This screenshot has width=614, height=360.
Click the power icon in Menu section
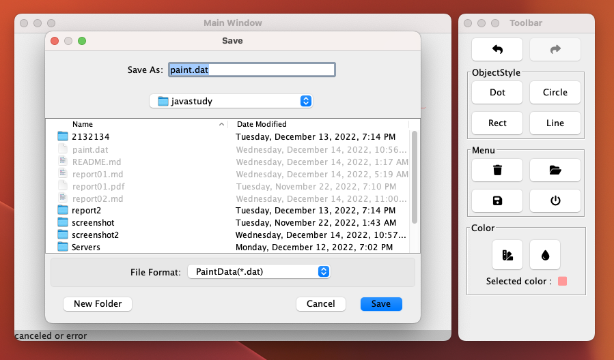(x=555, y=200)
